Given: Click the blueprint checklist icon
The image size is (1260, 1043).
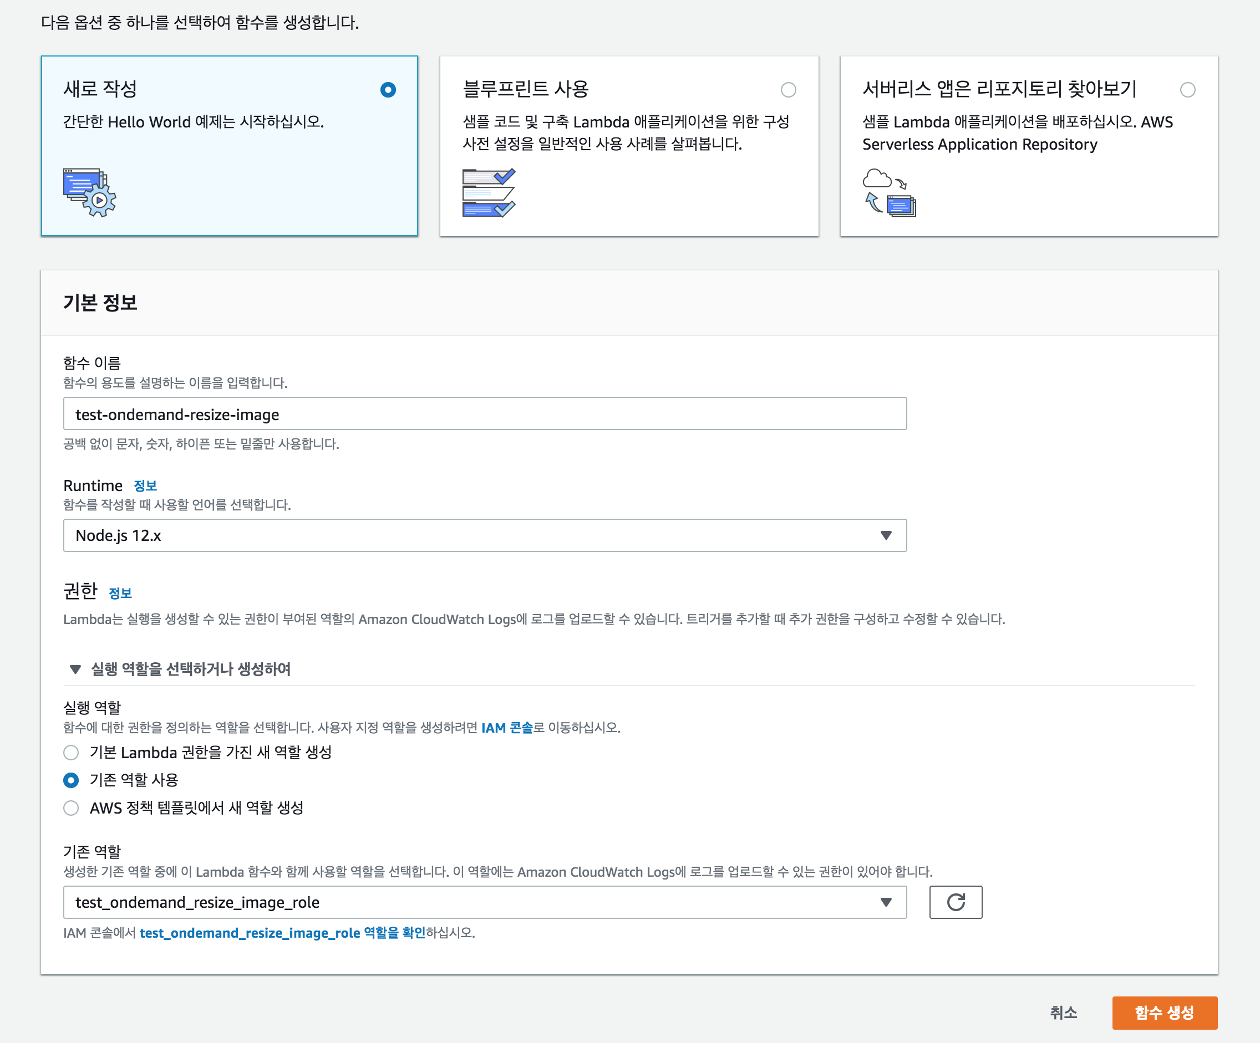Looking at the screenshot, I should tap(489, 192).
